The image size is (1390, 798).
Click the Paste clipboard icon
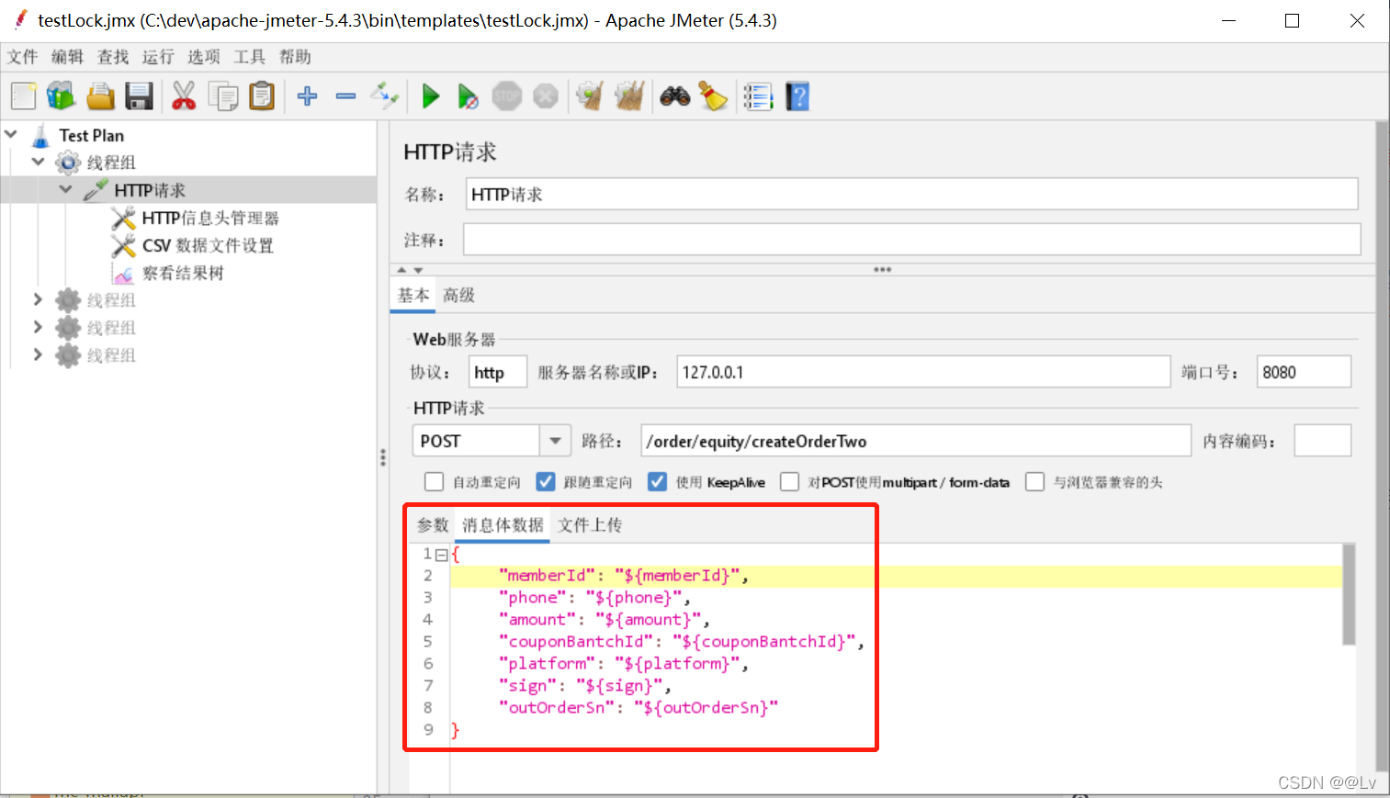click(262, 96)
